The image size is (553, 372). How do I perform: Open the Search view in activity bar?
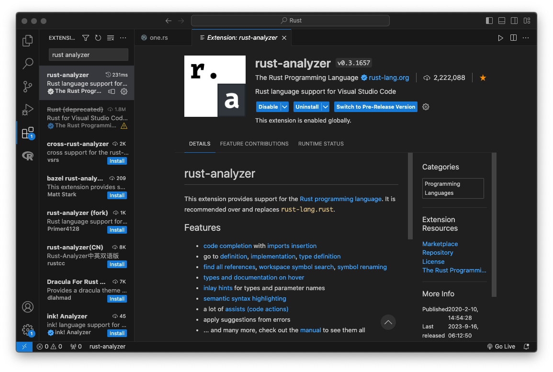tap(27, 64)
